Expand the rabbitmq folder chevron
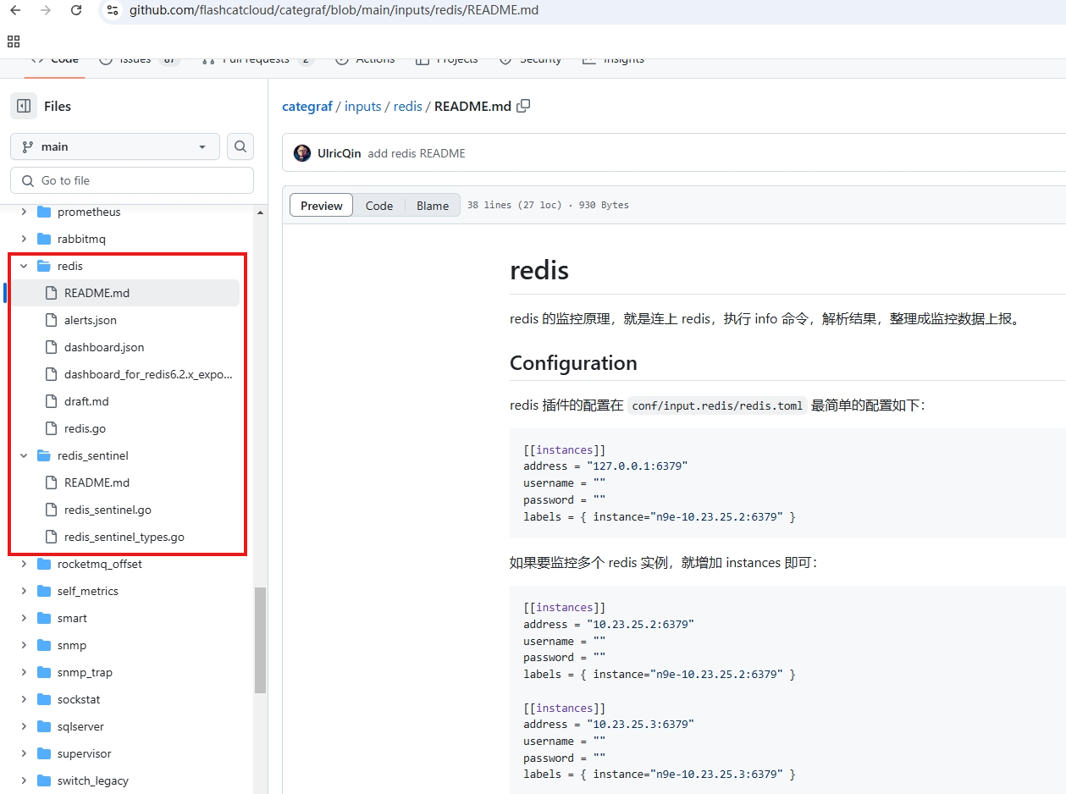 [24, 239]
